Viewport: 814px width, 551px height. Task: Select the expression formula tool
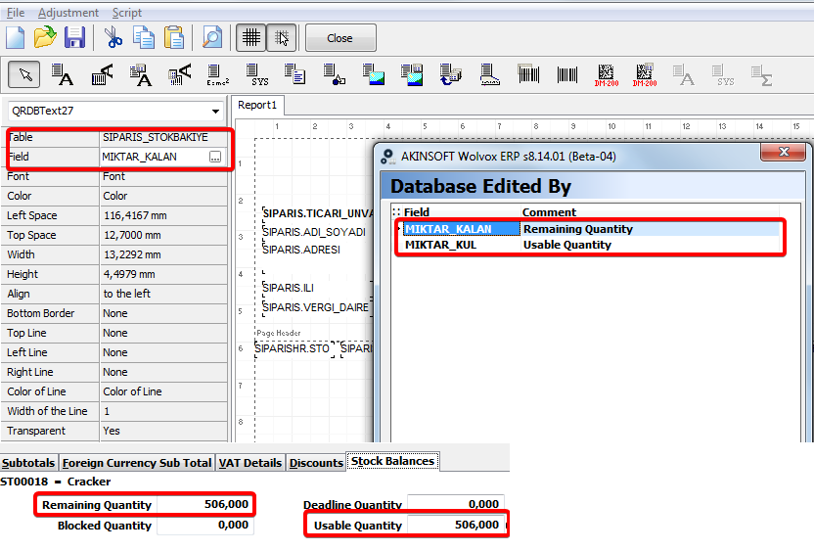pyautogui.click(x=217, y=74)
